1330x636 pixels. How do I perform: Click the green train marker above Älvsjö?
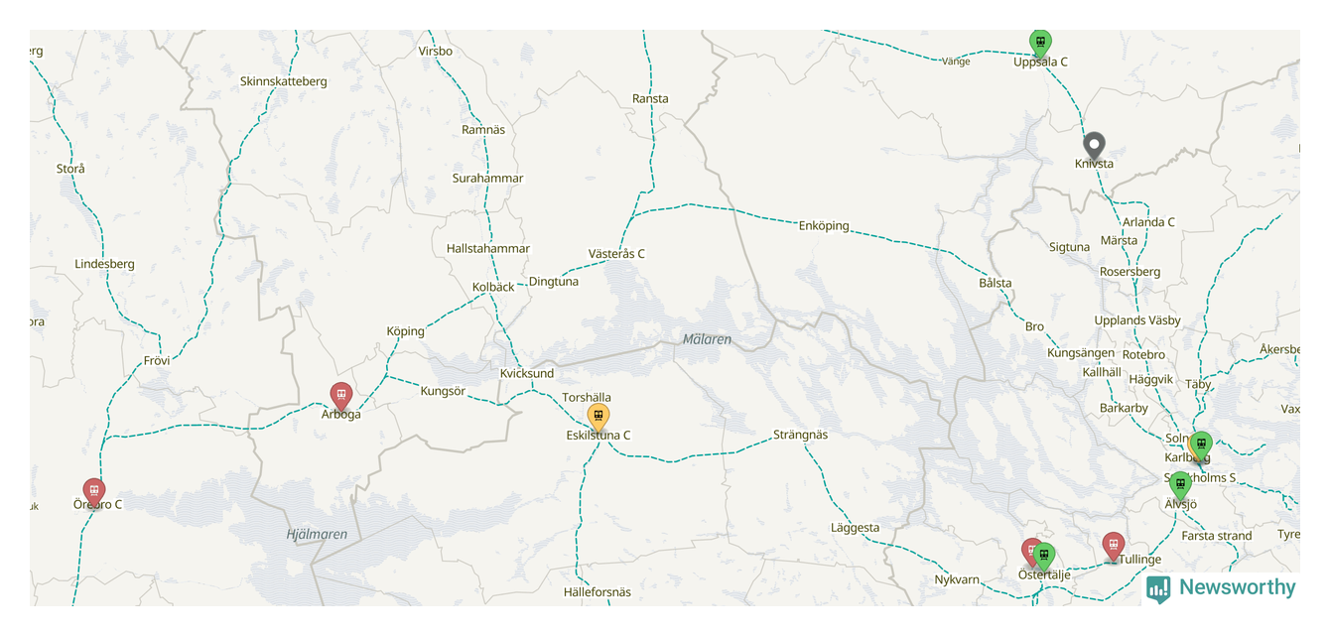point(1179,486)
